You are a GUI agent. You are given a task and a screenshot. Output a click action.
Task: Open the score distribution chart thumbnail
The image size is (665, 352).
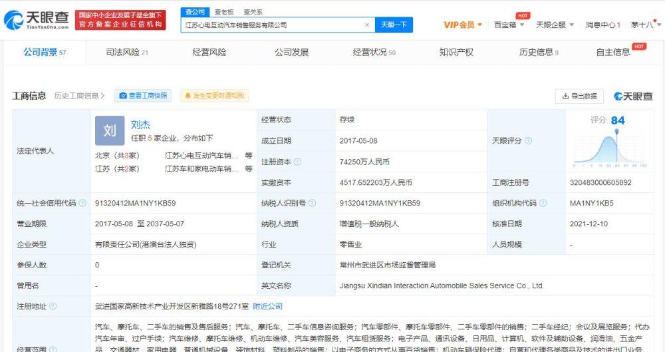click(x=610, y=150)
